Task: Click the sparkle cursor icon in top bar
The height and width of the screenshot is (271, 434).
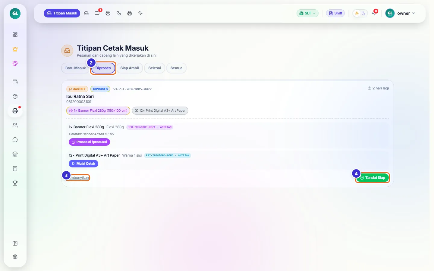Action: tap(140, 13)
